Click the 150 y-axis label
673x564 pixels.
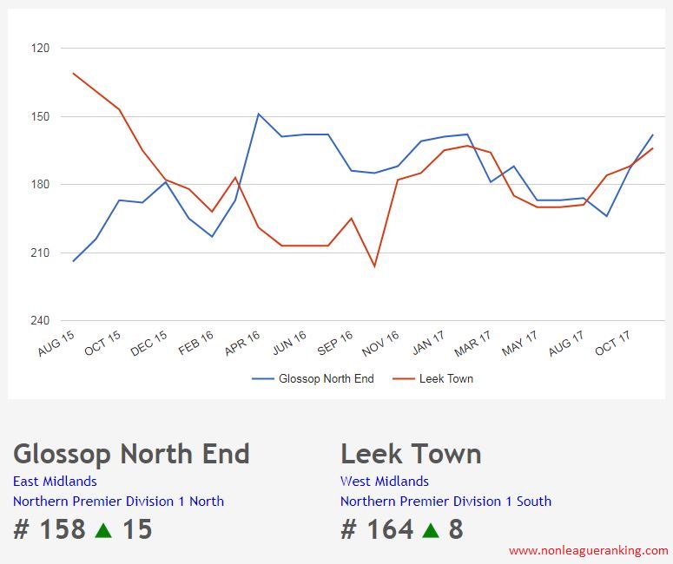(40, 116)
